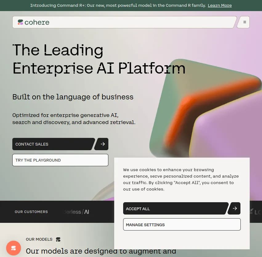Open Manage Settings in the cookie banner
The width and height of the screenshot is (262, 257).
tap(182, 224)
